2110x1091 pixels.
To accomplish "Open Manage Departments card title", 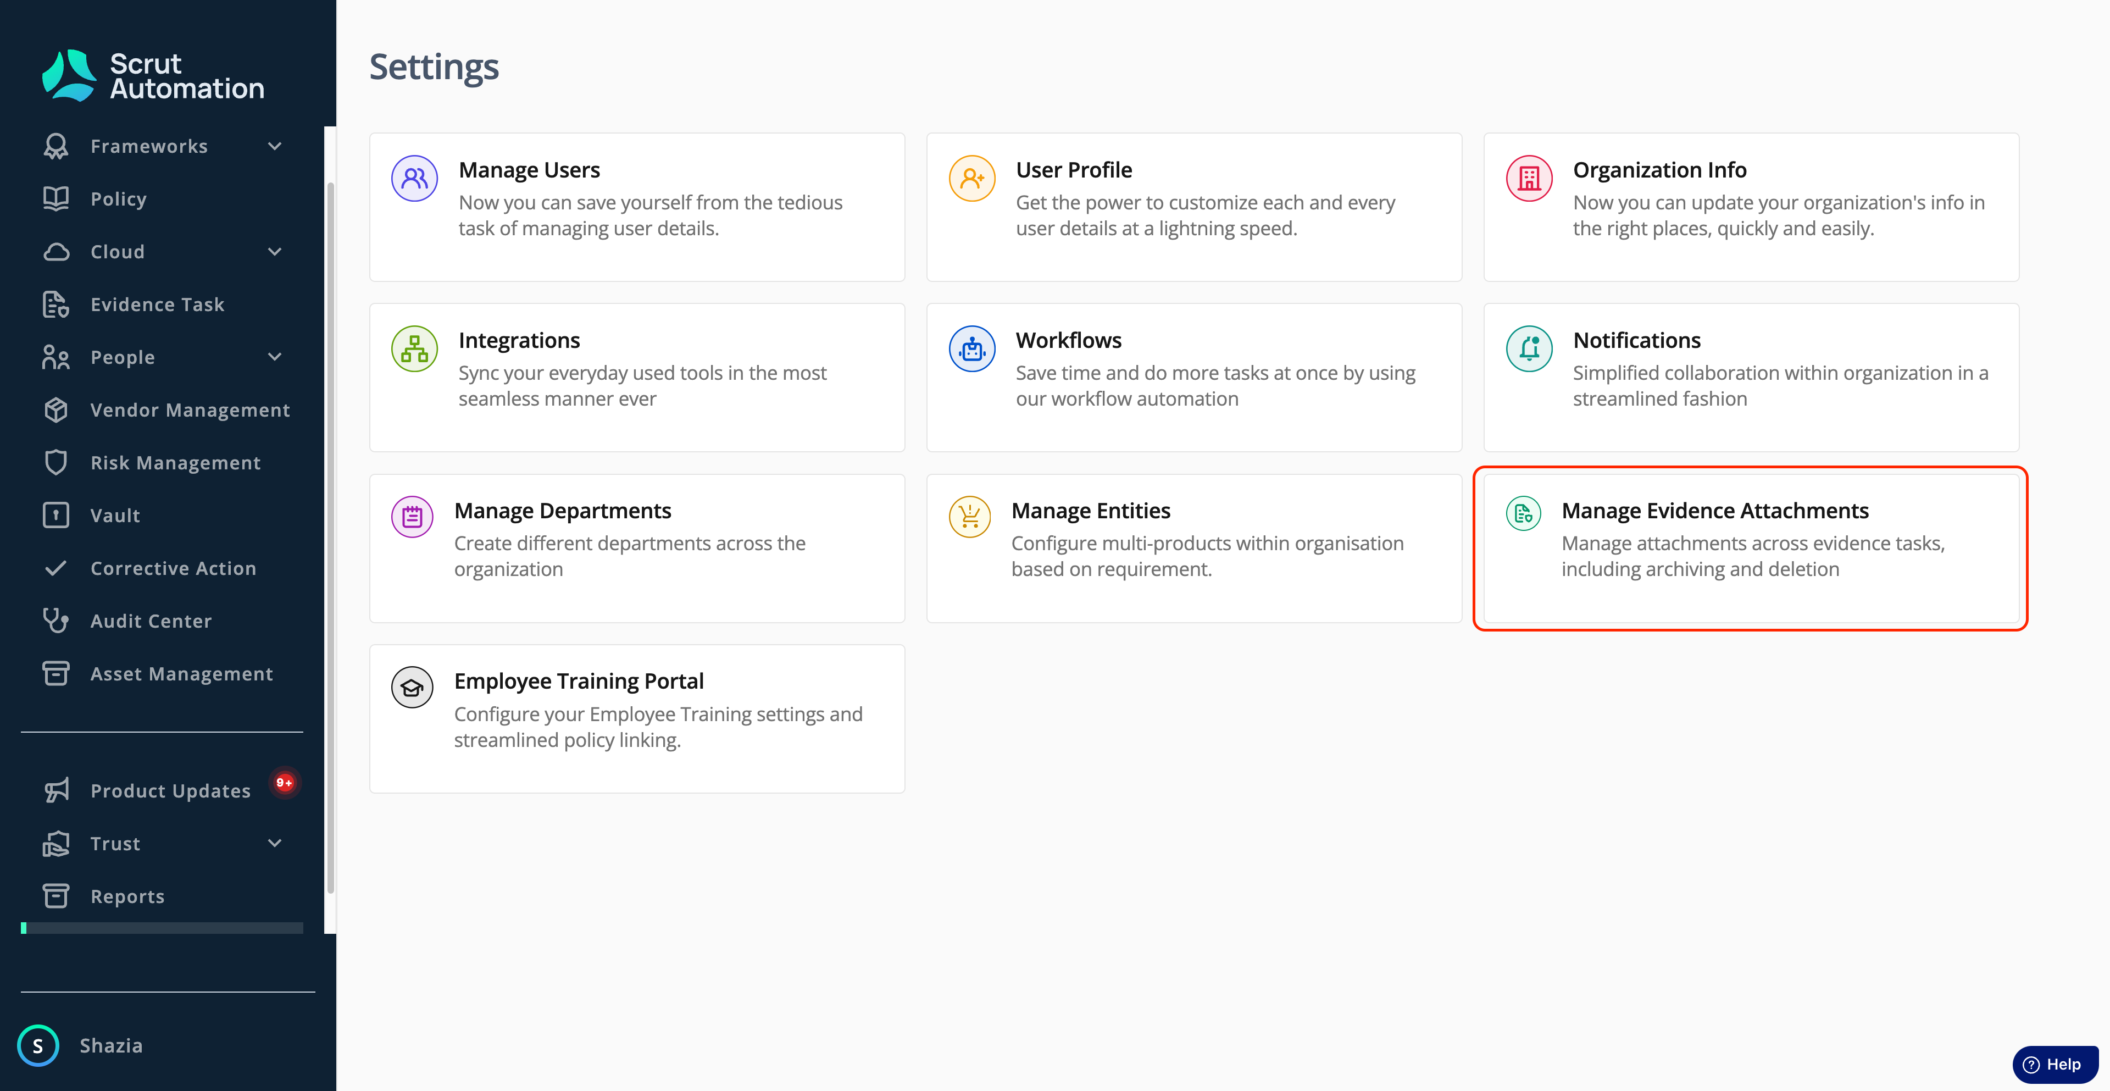I will tap(562, 510).
